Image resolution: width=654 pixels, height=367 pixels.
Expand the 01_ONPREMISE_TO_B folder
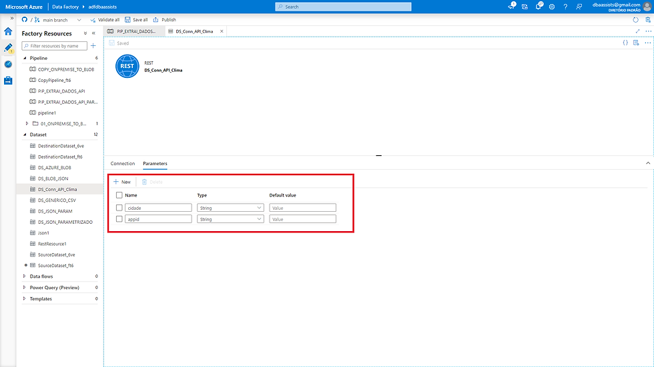[x=27, y=124]
